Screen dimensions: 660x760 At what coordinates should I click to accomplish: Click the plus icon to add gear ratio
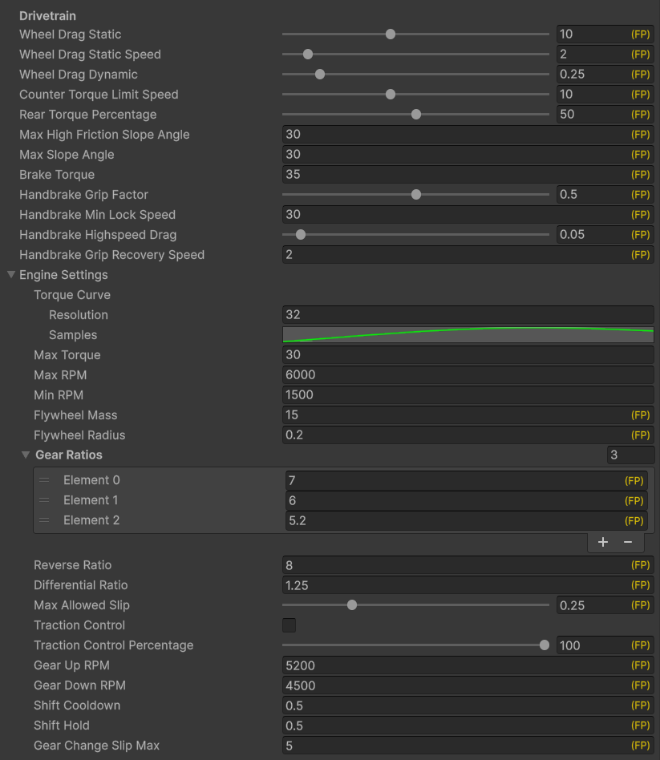point(603,543)
